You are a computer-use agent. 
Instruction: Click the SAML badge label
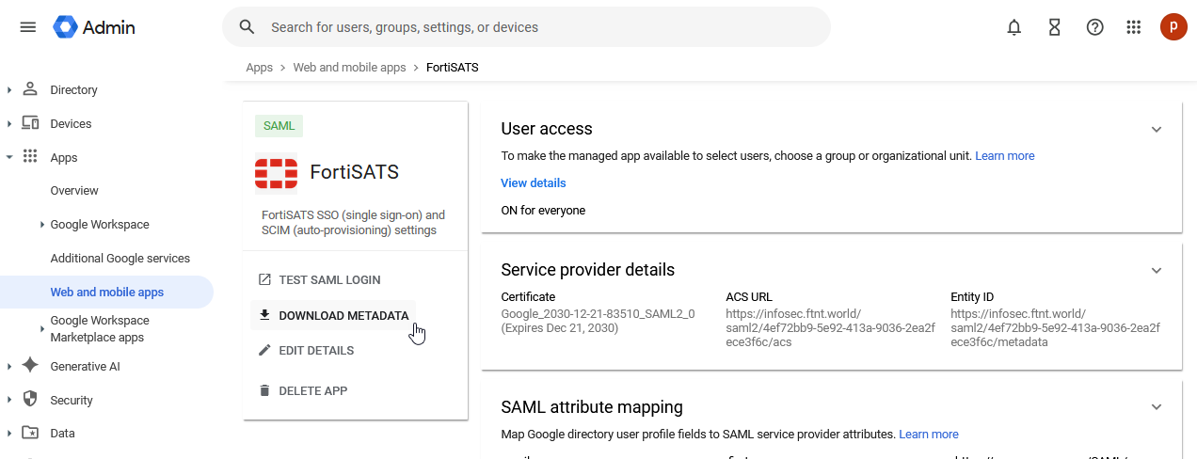pos(279,126)
